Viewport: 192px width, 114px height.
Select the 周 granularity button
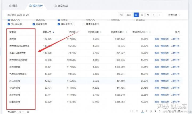point(142,15)
